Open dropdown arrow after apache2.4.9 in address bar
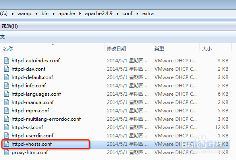The image size is (236, 160). [x=117, y=13]
